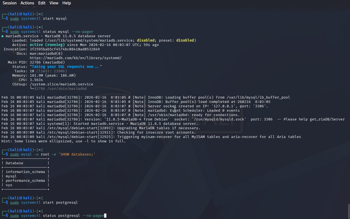Image resolution: width=350 pixels, height=219 pixels.
Task: Open the Actions menu
Action: pos(27,3)
